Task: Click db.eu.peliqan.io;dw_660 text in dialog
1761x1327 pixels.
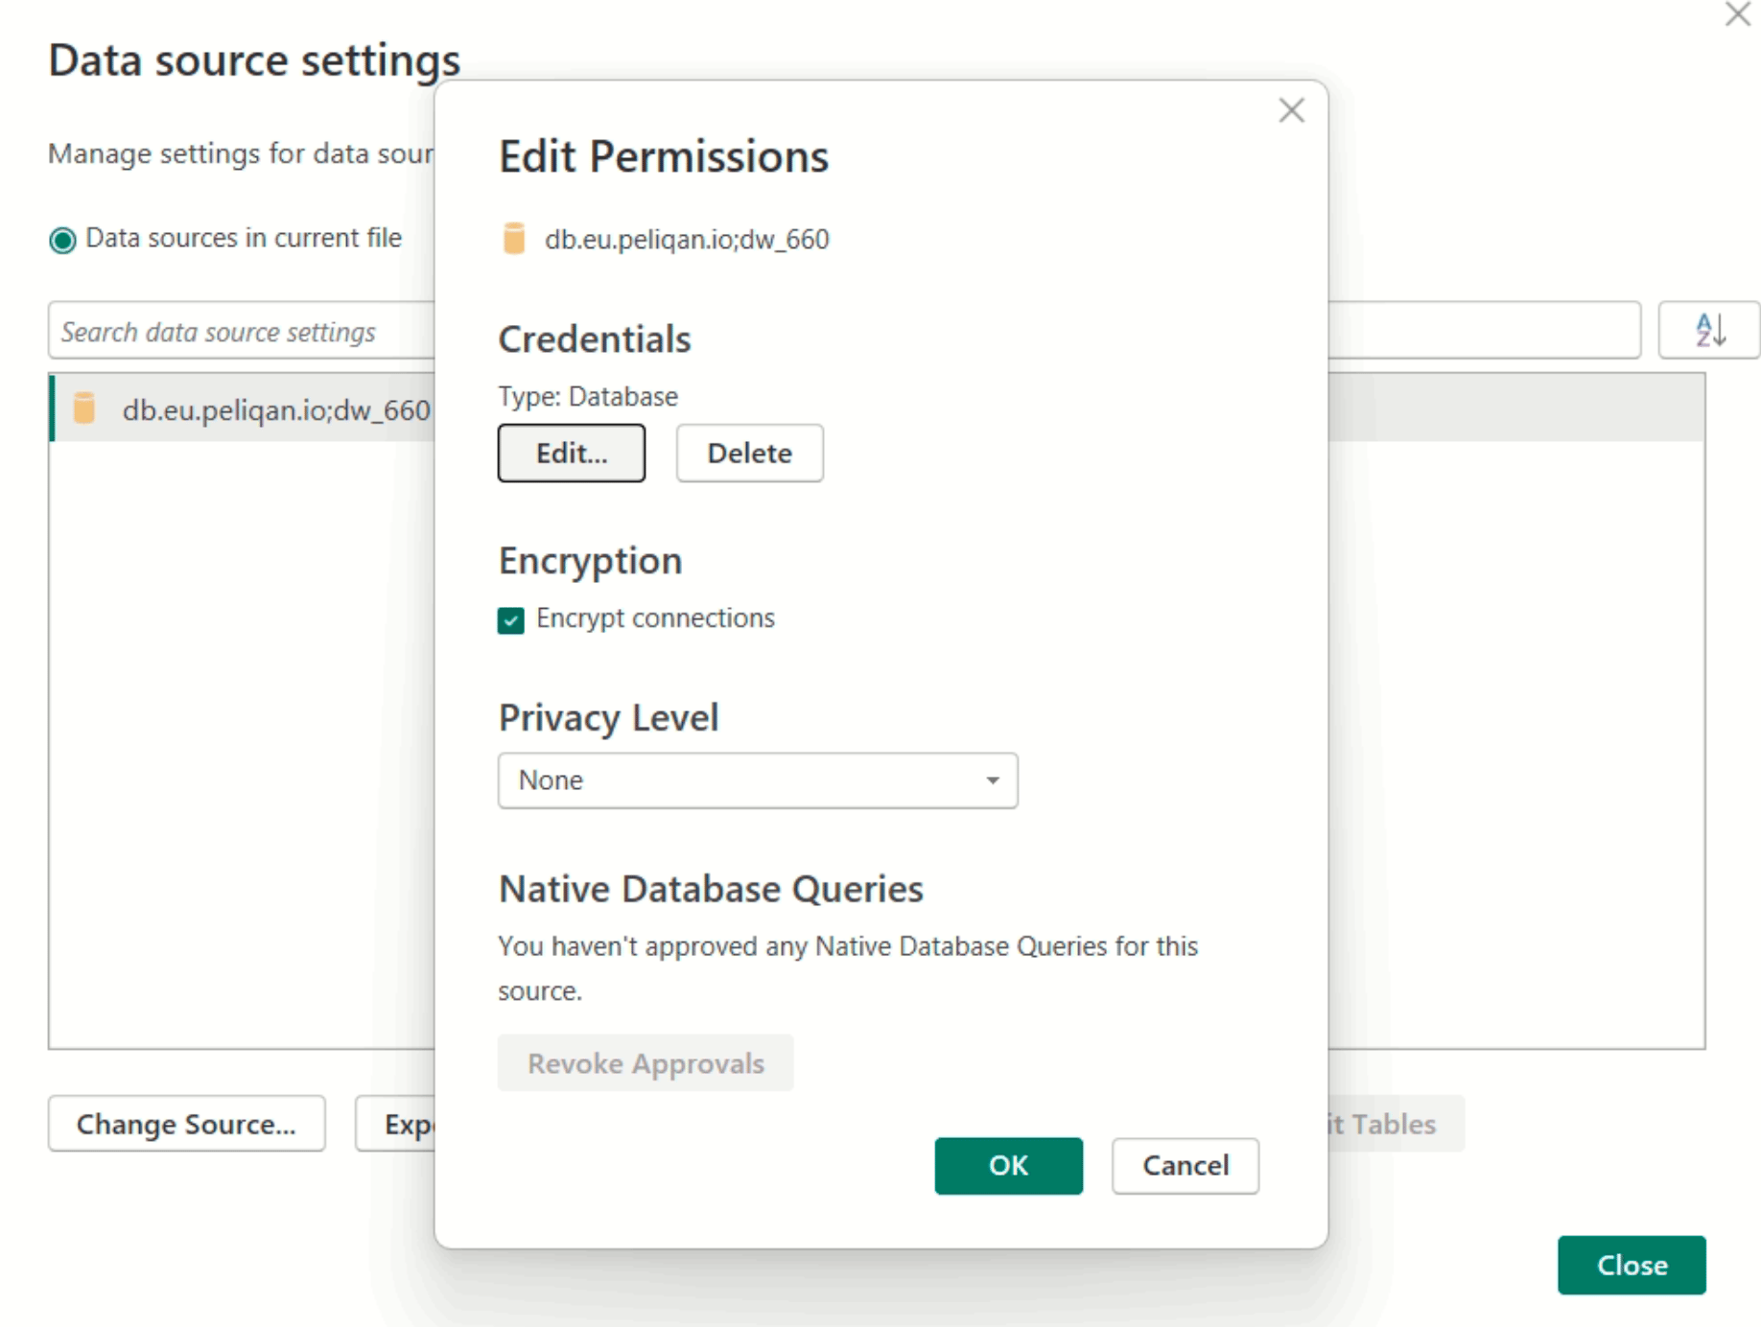Action: click(687, 239)
